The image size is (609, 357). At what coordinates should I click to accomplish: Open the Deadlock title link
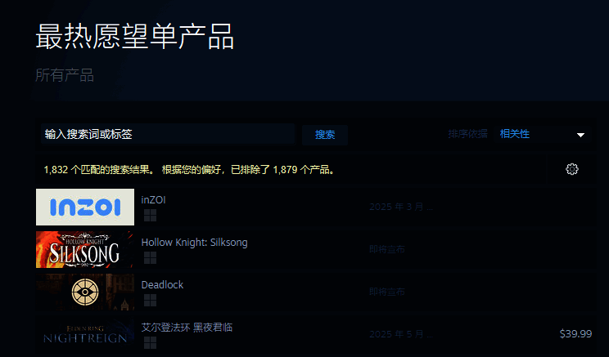pos(162,285)
